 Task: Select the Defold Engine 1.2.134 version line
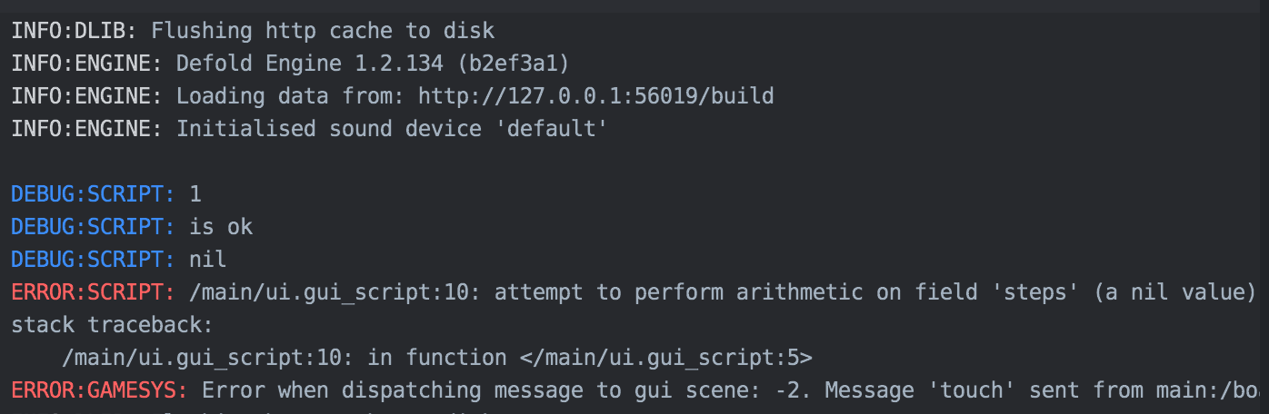[291, 64]
